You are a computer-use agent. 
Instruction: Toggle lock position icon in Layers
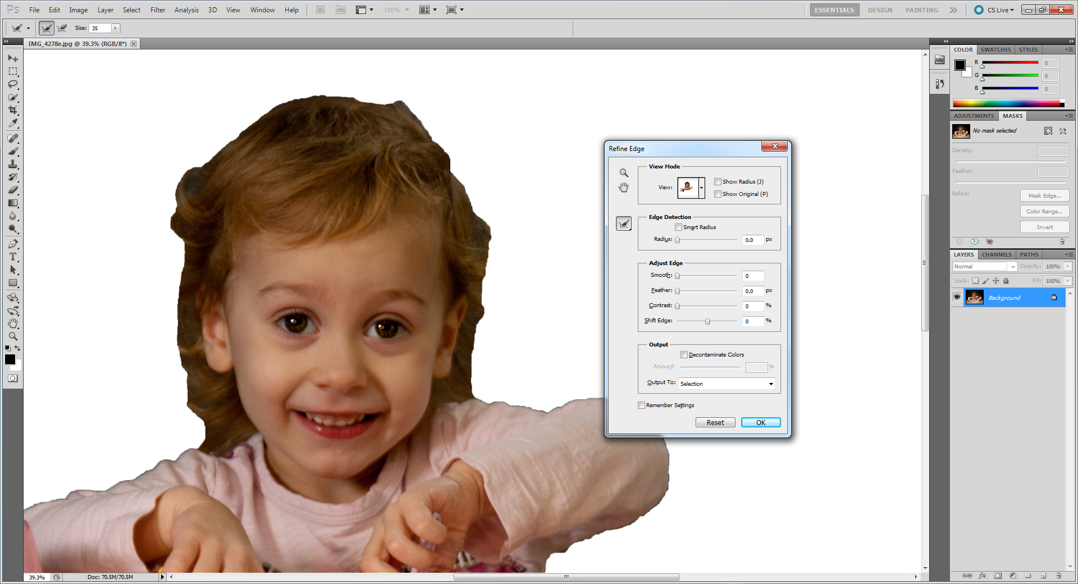tap(996, 281)
